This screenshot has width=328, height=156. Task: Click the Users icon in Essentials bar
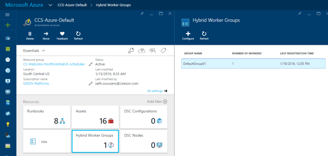pos(152,51)
